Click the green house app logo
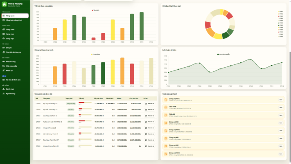Screen dimensions: 291x164 click(x=4, y=4)
